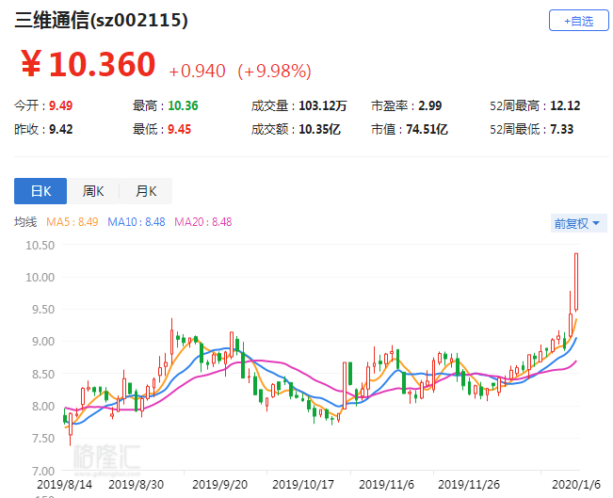Click the 10.00 price axis label
The width and height of the screenshot is (613, 498).
40,278
